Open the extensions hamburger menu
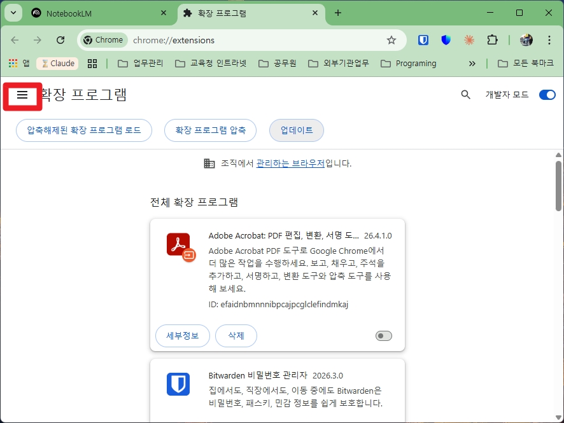 click(23, 94)
